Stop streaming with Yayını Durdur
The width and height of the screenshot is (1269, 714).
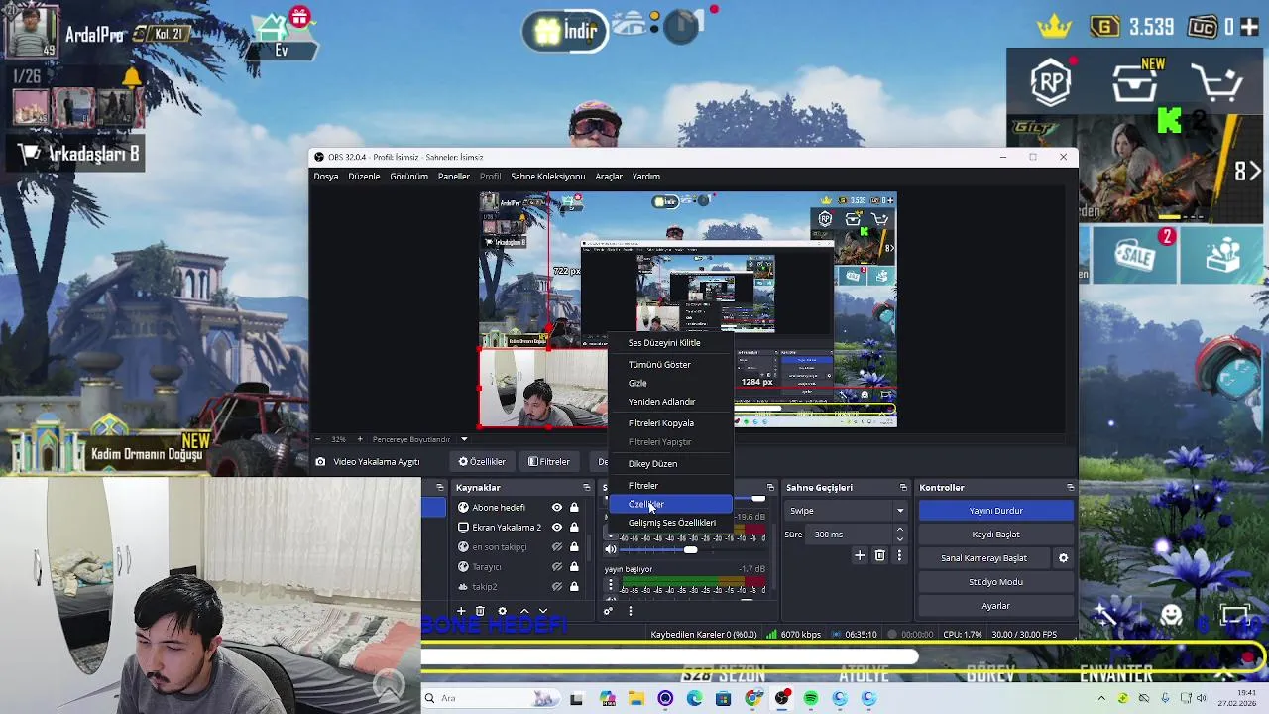point(995,511)
